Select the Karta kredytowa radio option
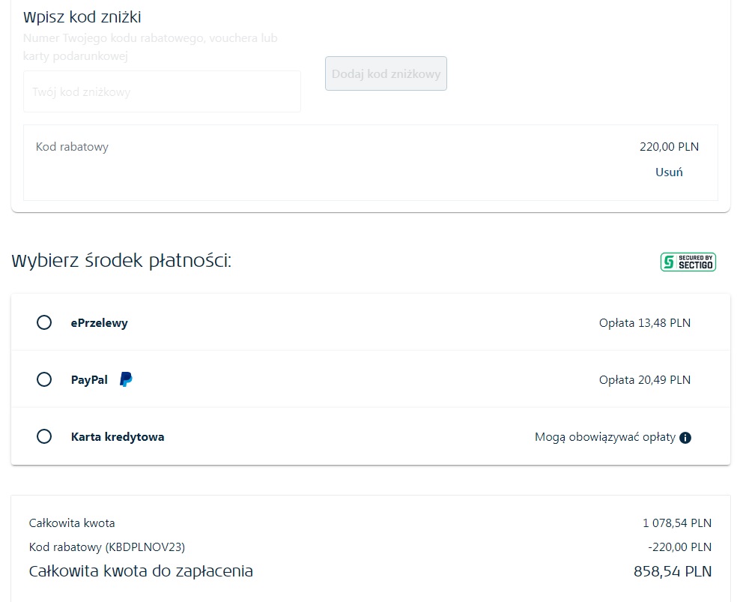The image size is (737, 602). (x=44, y=436)
